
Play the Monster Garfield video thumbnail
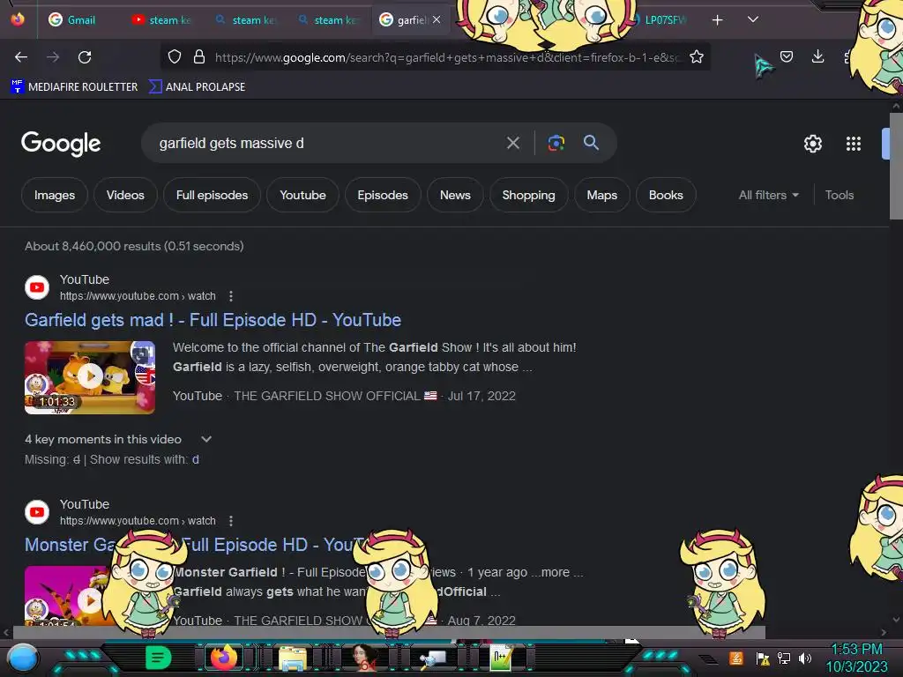click(69, 595)
